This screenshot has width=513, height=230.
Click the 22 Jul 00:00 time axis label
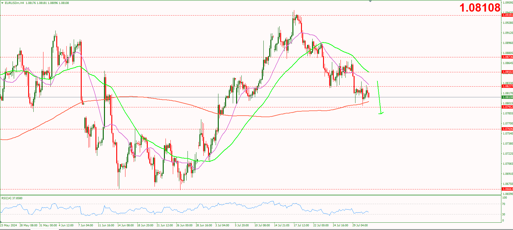tap(321, 225)
